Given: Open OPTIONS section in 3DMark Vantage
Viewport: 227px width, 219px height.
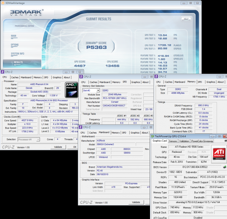Looking at the screenshot, I should point(15,45).
